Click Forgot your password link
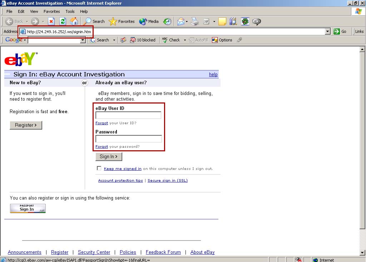366x262 pixels. coord(102,147)
